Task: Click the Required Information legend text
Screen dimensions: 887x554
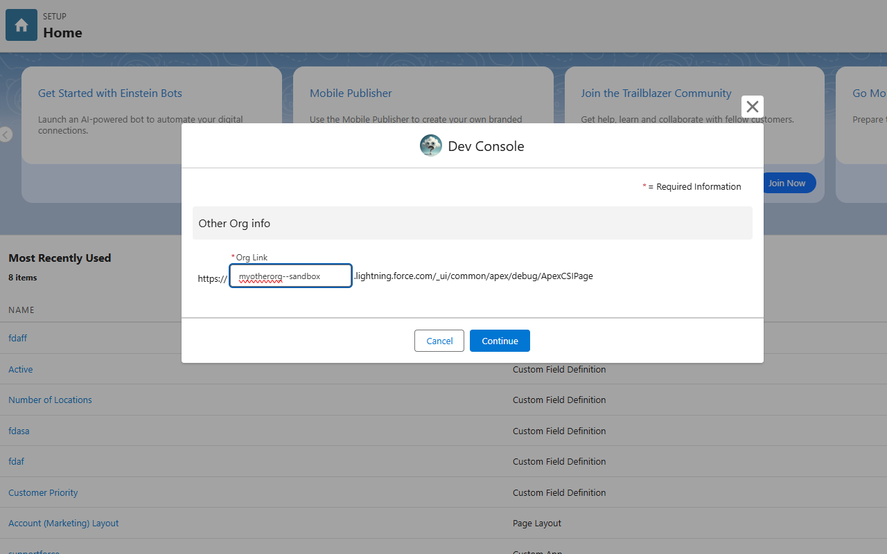Action: (x=692, y=186)
